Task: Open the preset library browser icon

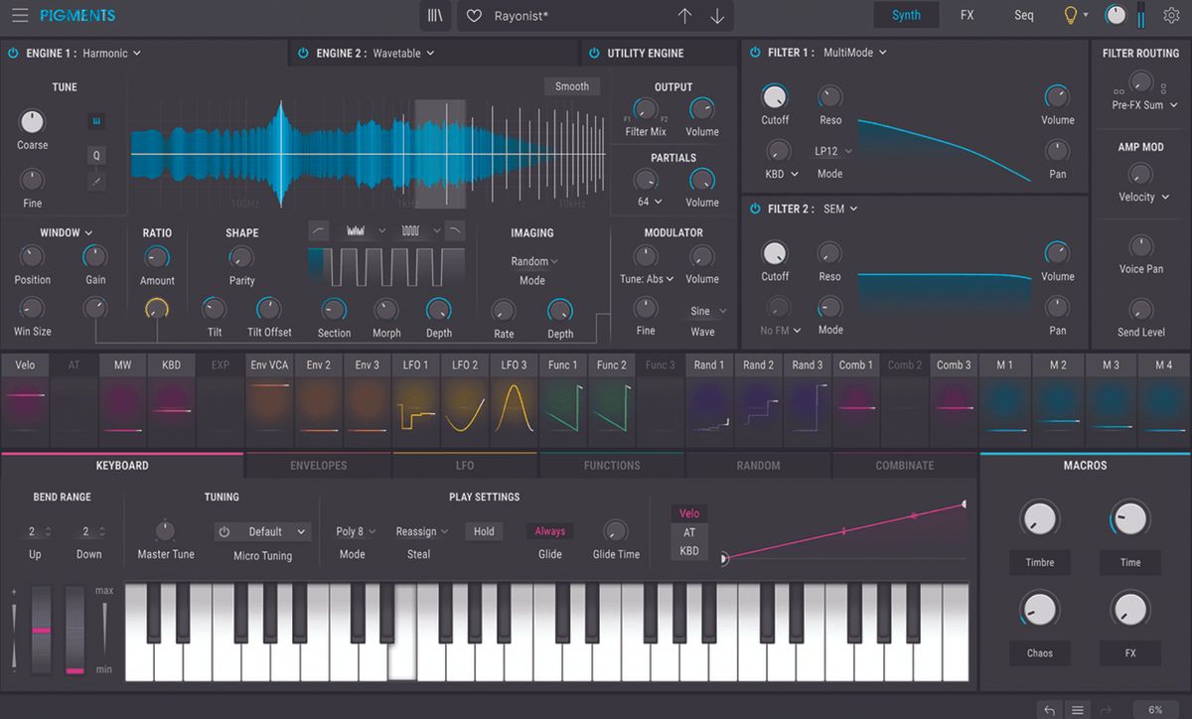Action: click(x=434, y=15)
